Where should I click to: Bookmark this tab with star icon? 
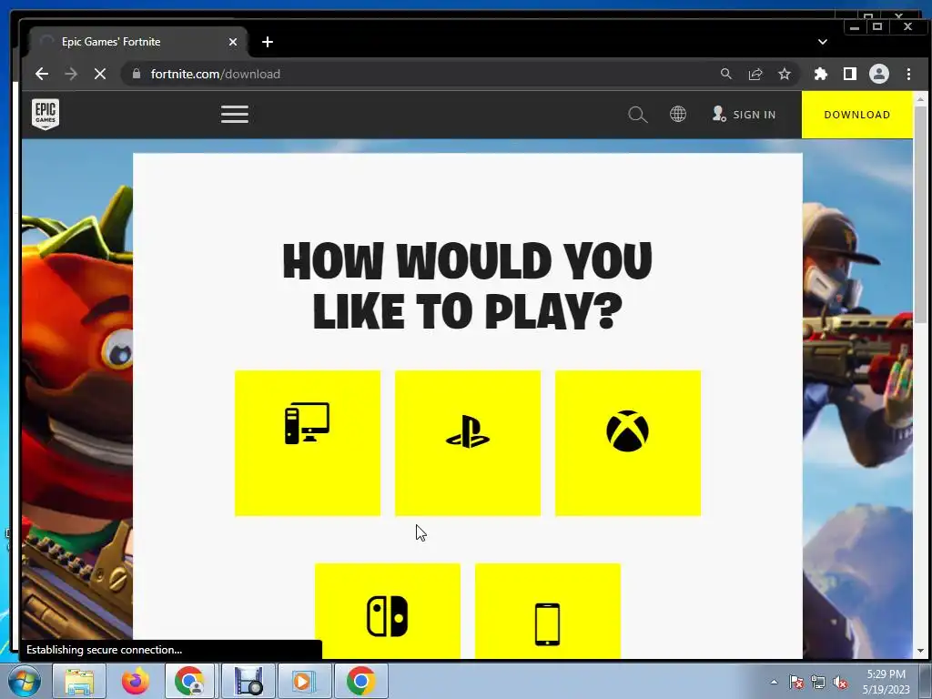(x=785, y=74)
